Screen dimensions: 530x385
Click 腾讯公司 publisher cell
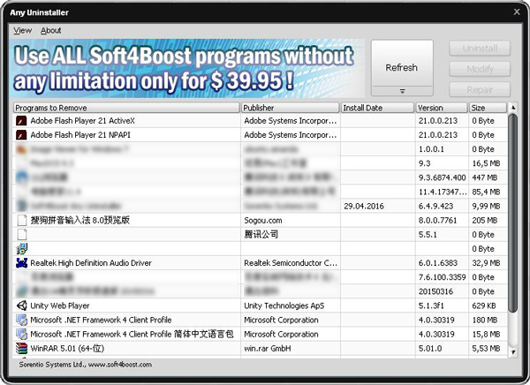pyautogui.click(x=291, y=235)
